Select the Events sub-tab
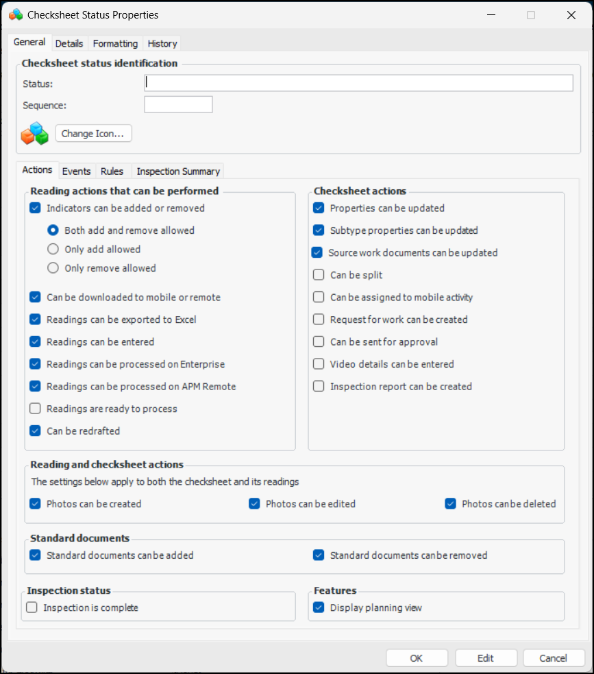 coord(76,171)
